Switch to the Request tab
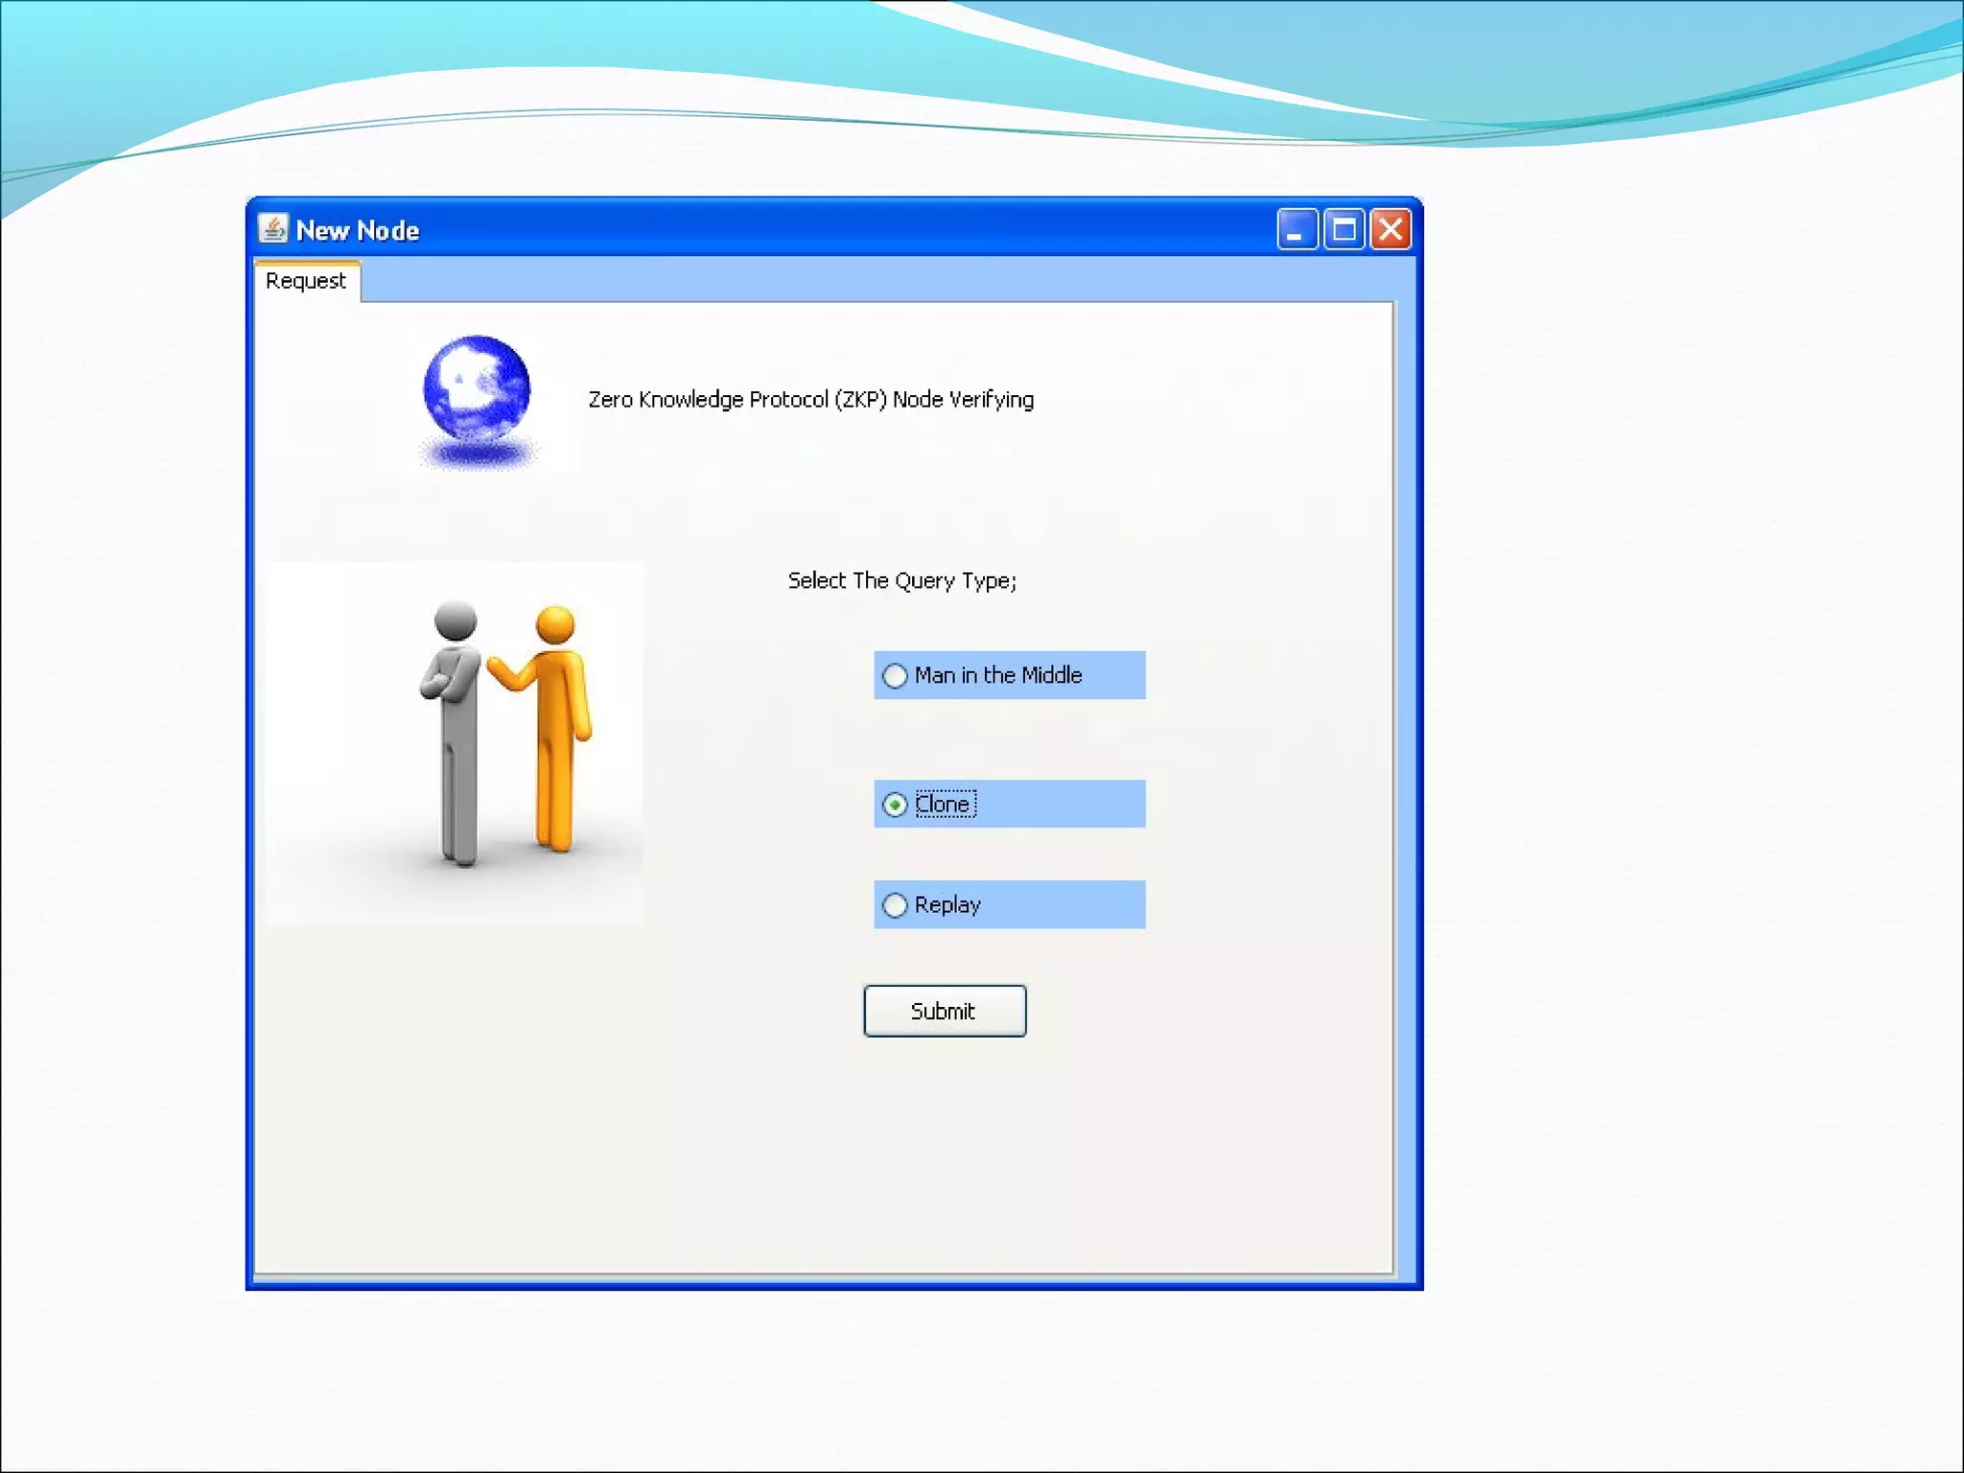1964x1473 pixels. (306, 281)
